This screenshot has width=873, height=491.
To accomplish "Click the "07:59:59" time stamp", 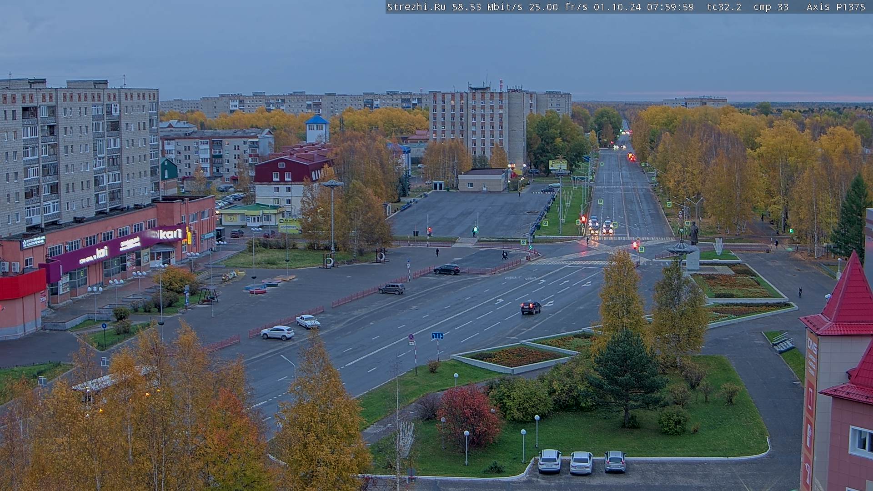I will (671, 7).
